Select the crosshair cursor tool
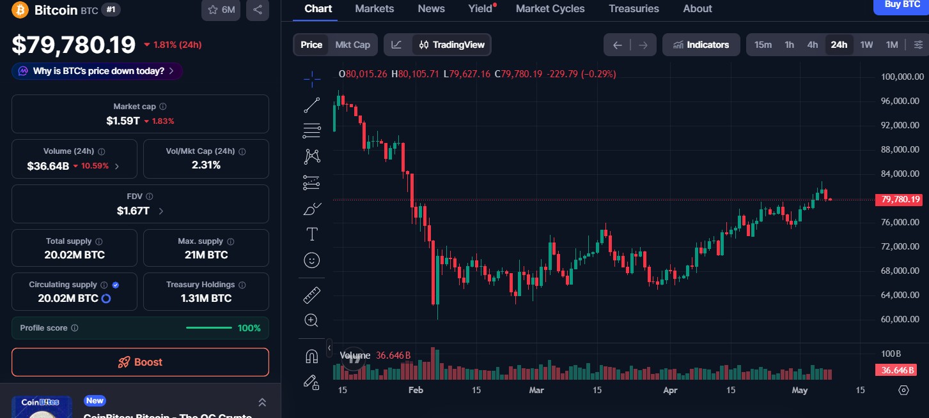This screenshot has height=418, width=929. [312, 79]
